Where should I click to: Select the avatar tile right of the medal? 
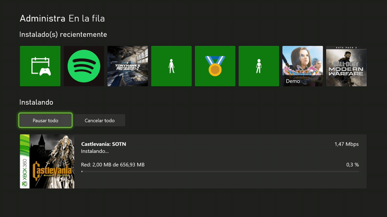259,66
